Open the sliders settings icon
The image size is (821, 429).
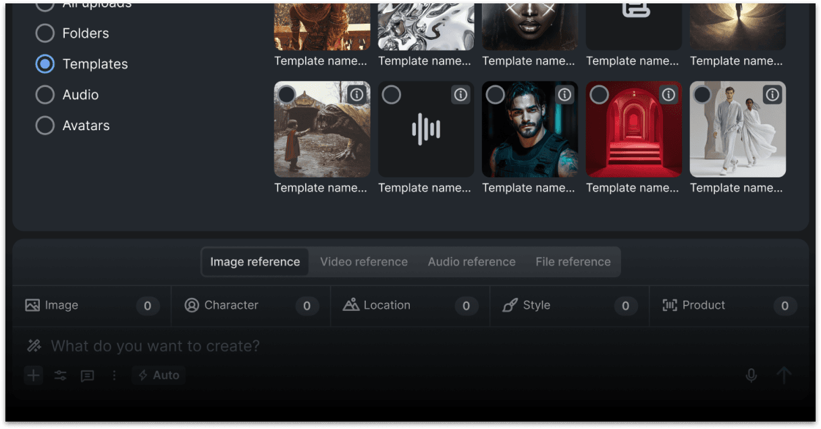61,376
